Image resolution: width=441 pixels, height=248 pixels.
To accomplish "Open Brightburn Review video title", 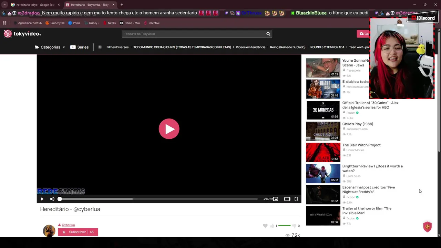I will coord(372,168).
